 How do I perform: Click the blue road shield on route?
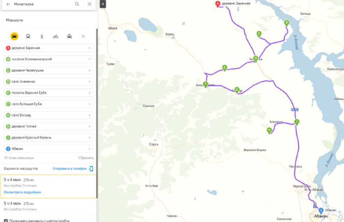pyautogui.click(x=295, y=110)
